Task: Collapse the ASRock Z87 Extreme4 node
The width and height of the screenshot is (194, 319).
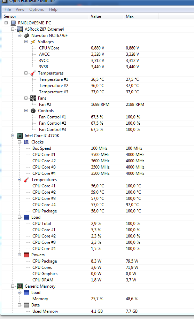Action: pyautogui.click(x=13, y=29)
